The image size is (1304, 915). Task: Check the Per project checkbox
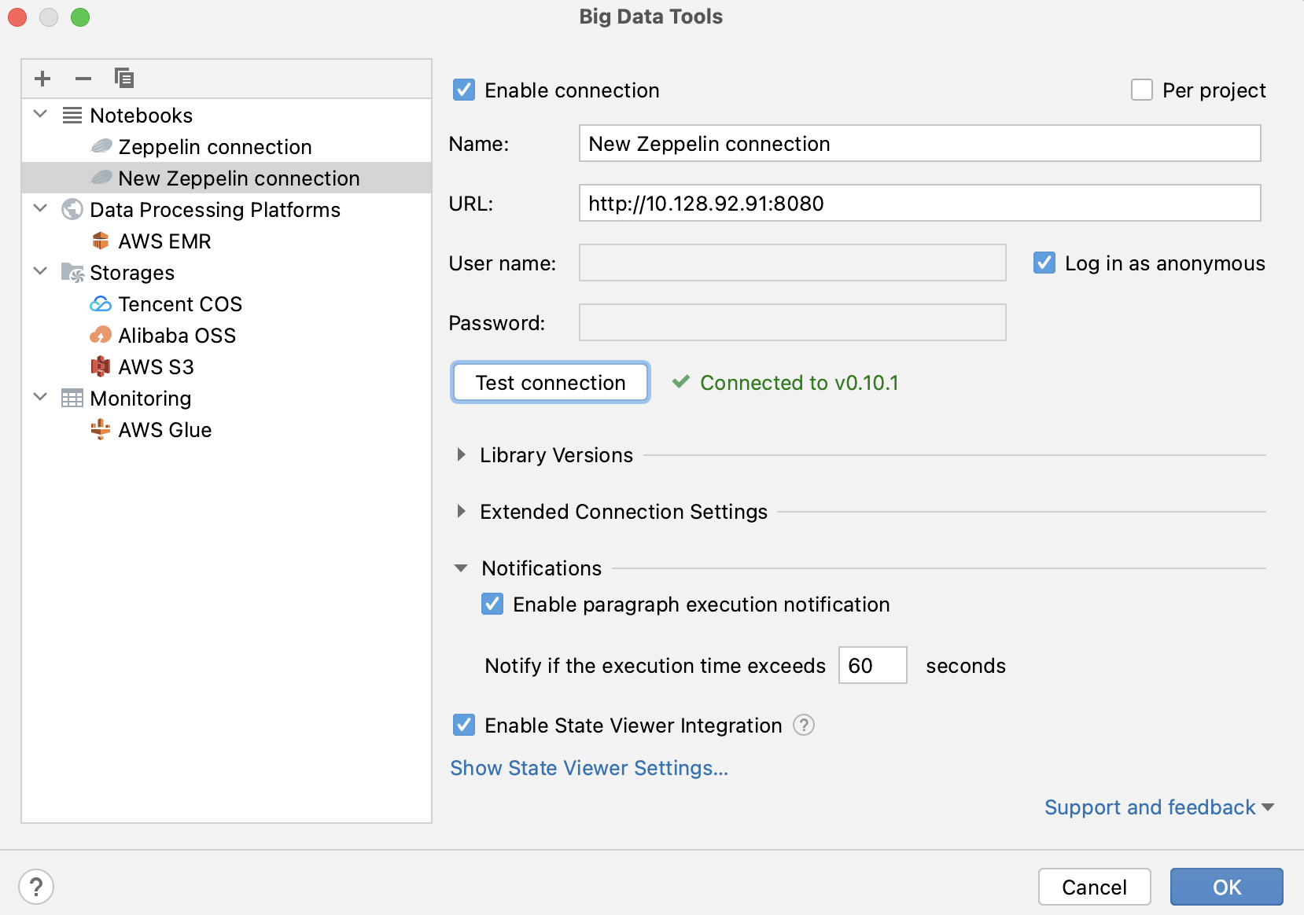click(1142, 90)
